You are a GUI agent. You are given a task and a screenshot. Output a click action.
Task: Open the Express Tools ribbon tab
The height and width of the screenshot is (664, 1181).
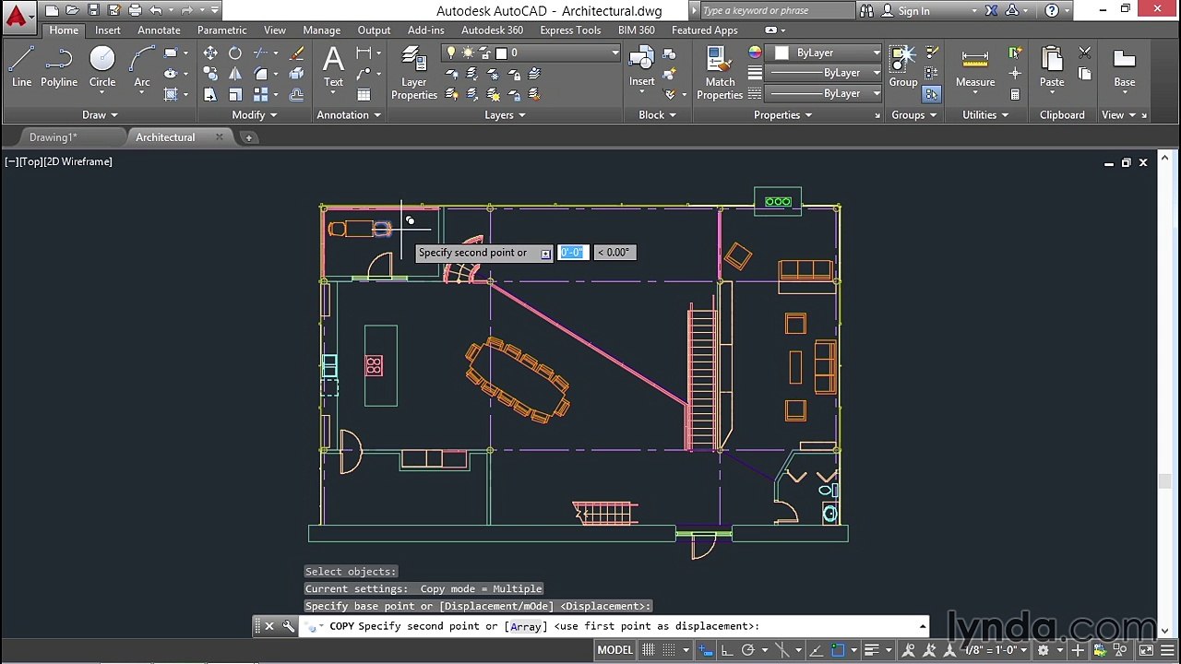(x=570, y=30)
